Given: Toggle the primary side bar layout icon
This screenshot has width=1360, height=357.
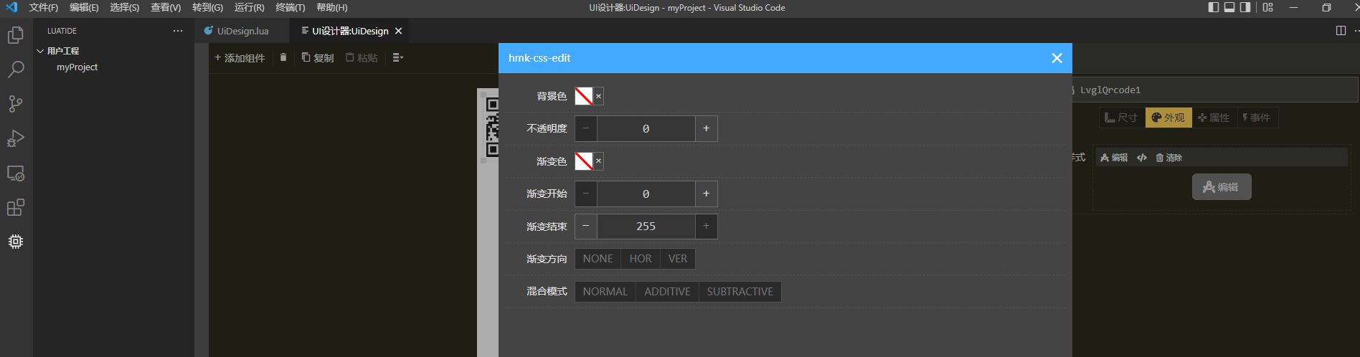Looking at the screenshot, I should (1214, 7).
